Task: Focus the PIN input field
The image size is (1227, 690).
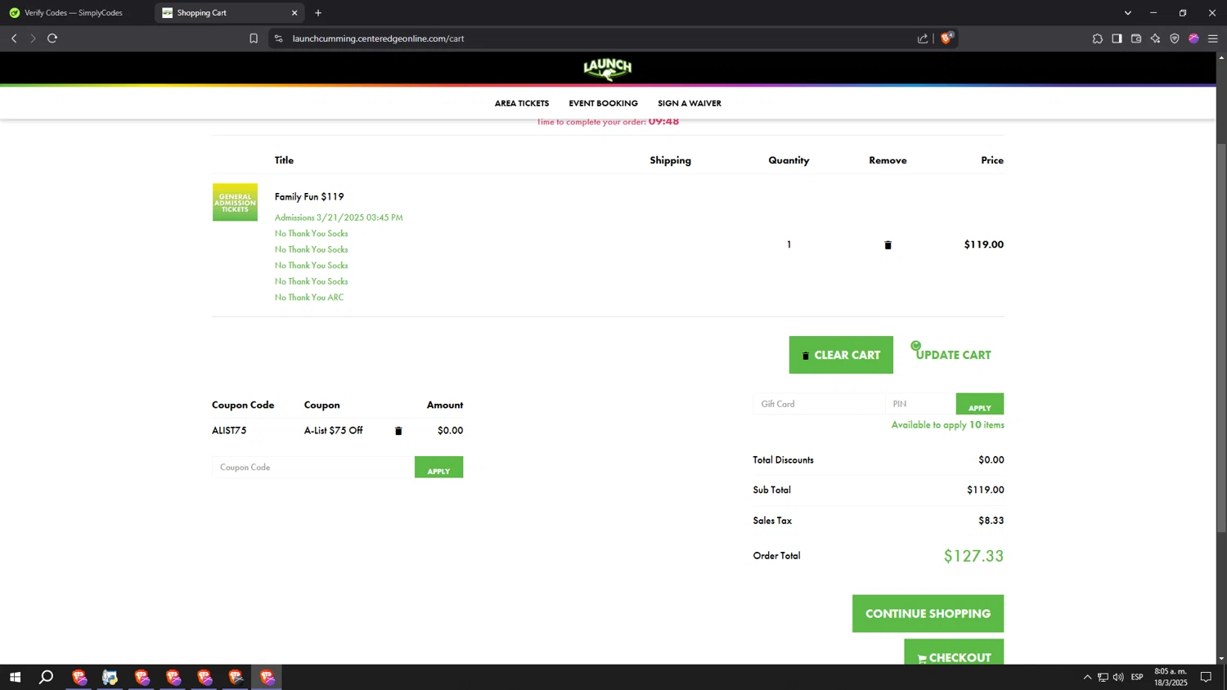Action: [x=920, y=404]
